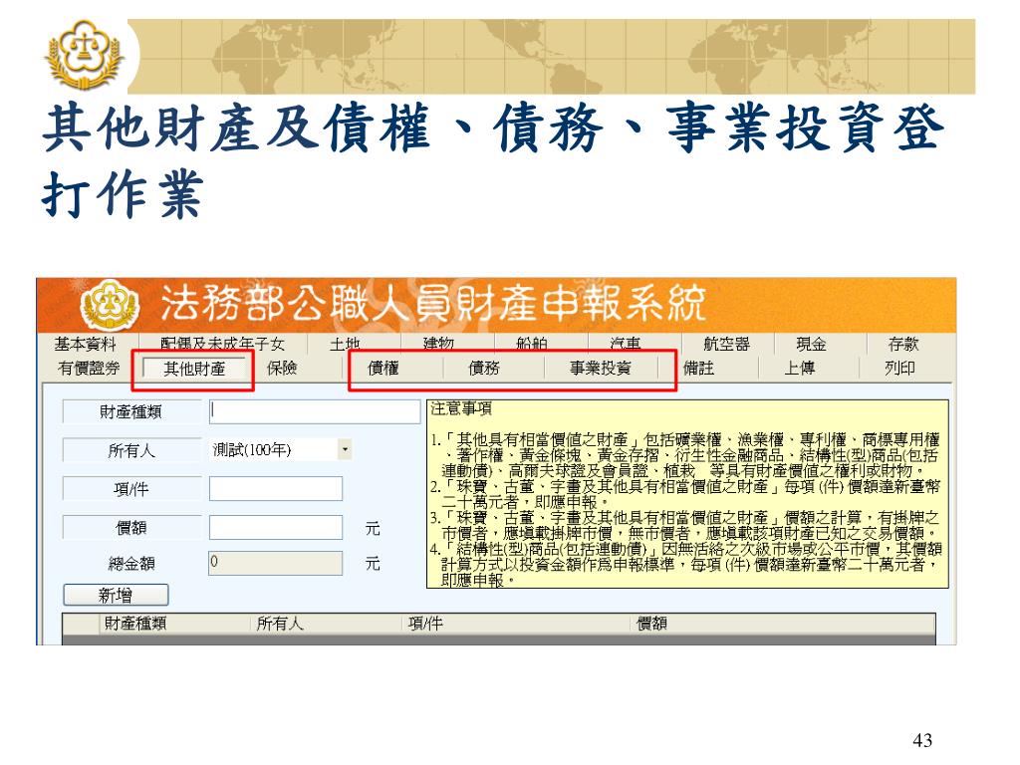Select the 其他財產 tab
The height and width of the screenshot is (765, 1020).
point(194,369)
